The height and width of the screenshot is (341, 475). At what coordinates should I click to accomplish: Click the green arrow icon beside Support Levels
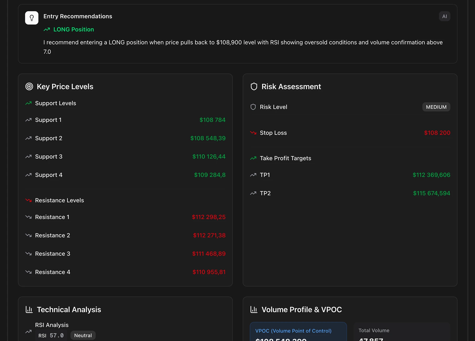pos(28,103)
